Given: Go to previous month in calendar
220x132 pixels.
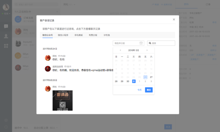Looking at the screenshot, I should 120,50.
